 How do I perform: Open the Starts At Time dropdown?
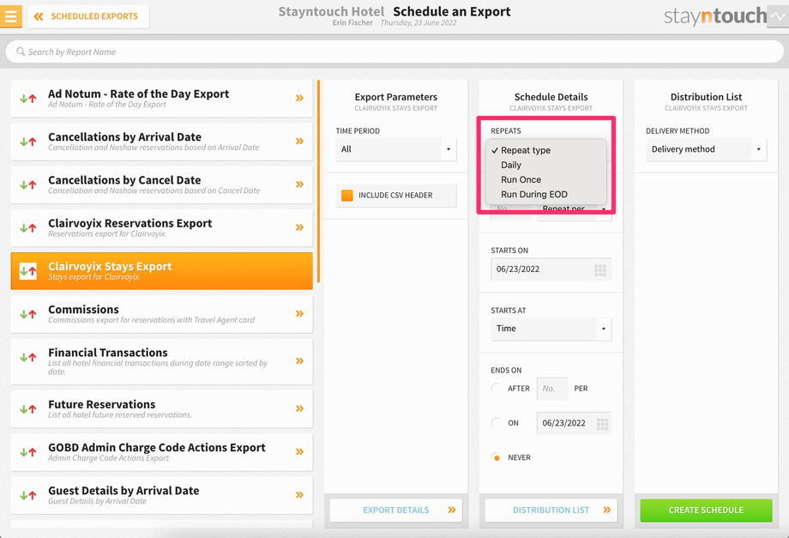point(551,329)
